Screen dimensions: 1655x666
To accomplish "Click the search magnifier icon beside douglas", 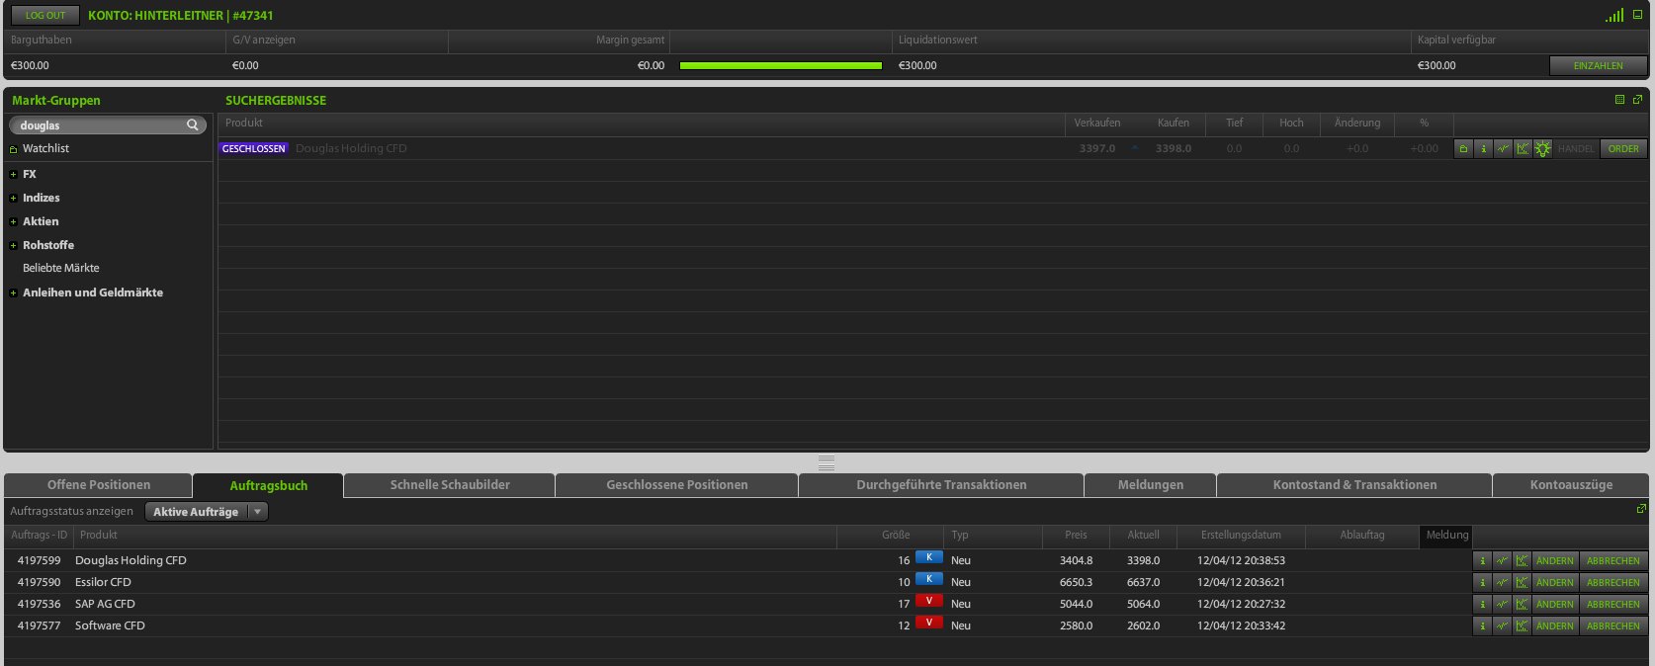I will [x=193, y=125].
